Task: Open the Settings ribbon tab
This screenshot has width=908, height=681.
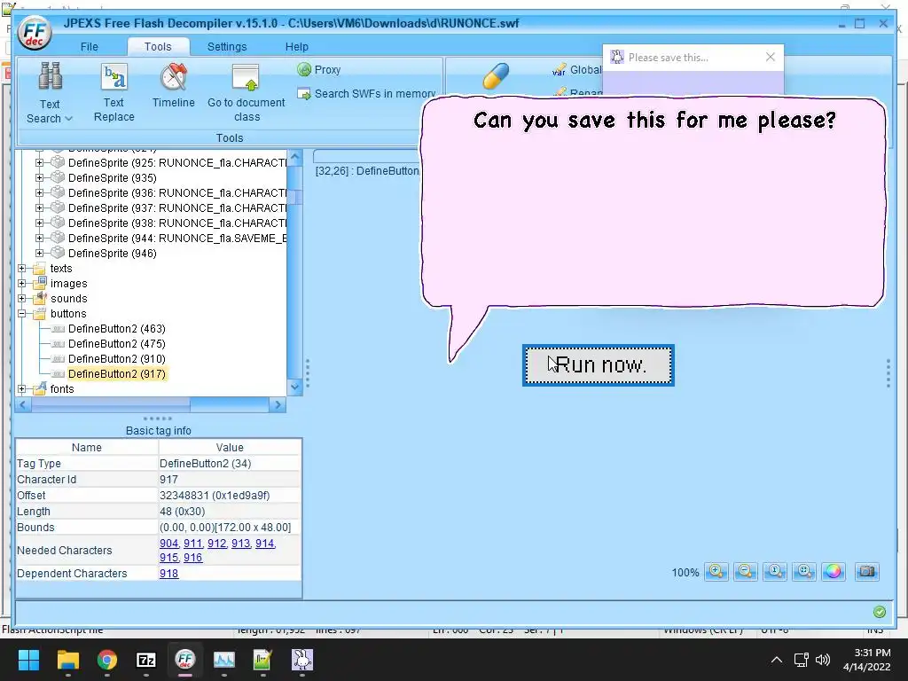Action: (227, 46)
